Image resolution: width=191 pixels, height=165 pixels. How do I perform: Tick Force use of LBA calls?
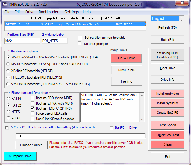pos(32,113)
